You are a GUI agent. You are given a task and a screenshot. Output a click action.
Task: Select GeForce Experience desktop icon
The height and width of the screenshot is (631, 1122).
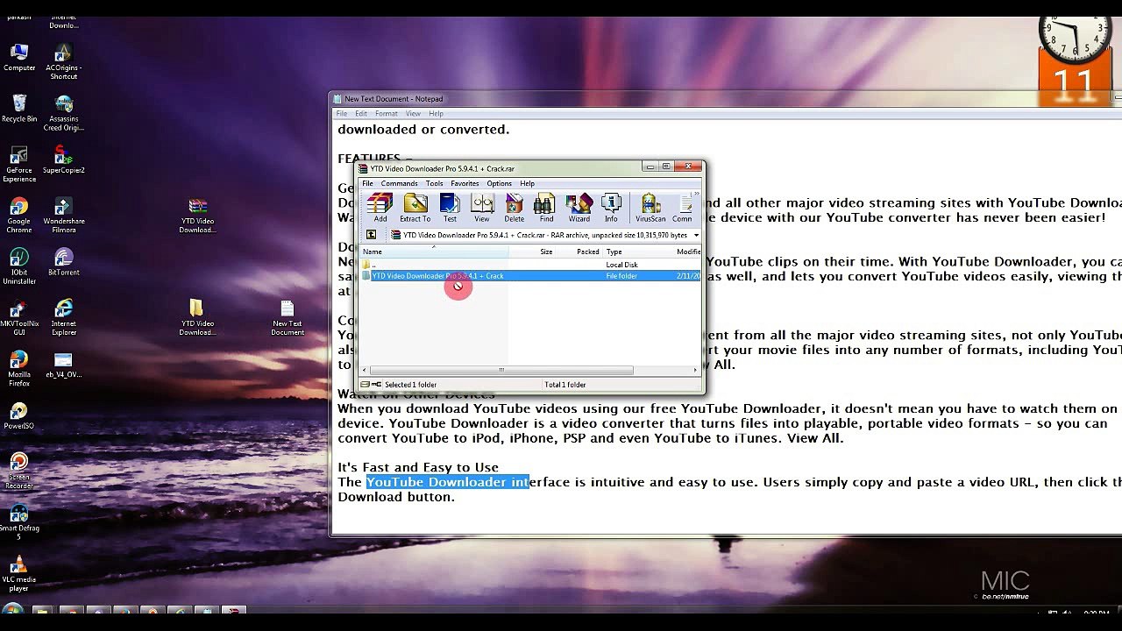click(19, 164)
